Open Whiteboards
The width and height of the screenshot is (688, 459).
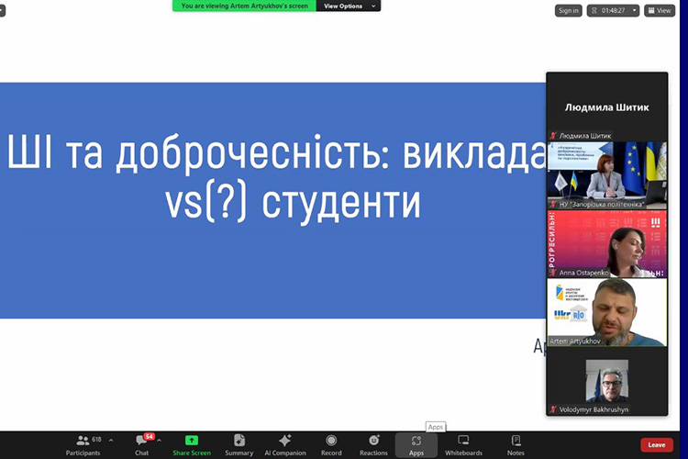[463, 444]
